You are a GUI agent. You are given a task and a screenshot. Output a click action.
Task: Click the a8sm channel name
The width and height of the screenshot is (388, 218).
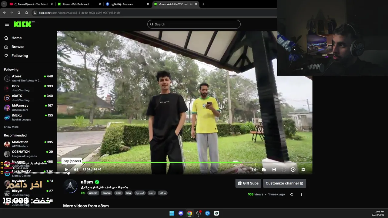point(87,182)
